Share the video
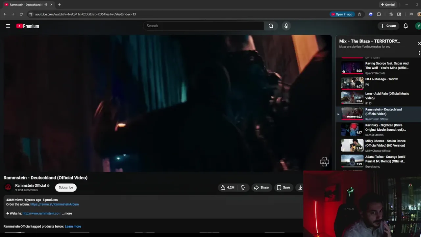 click(x=261, y=187)
